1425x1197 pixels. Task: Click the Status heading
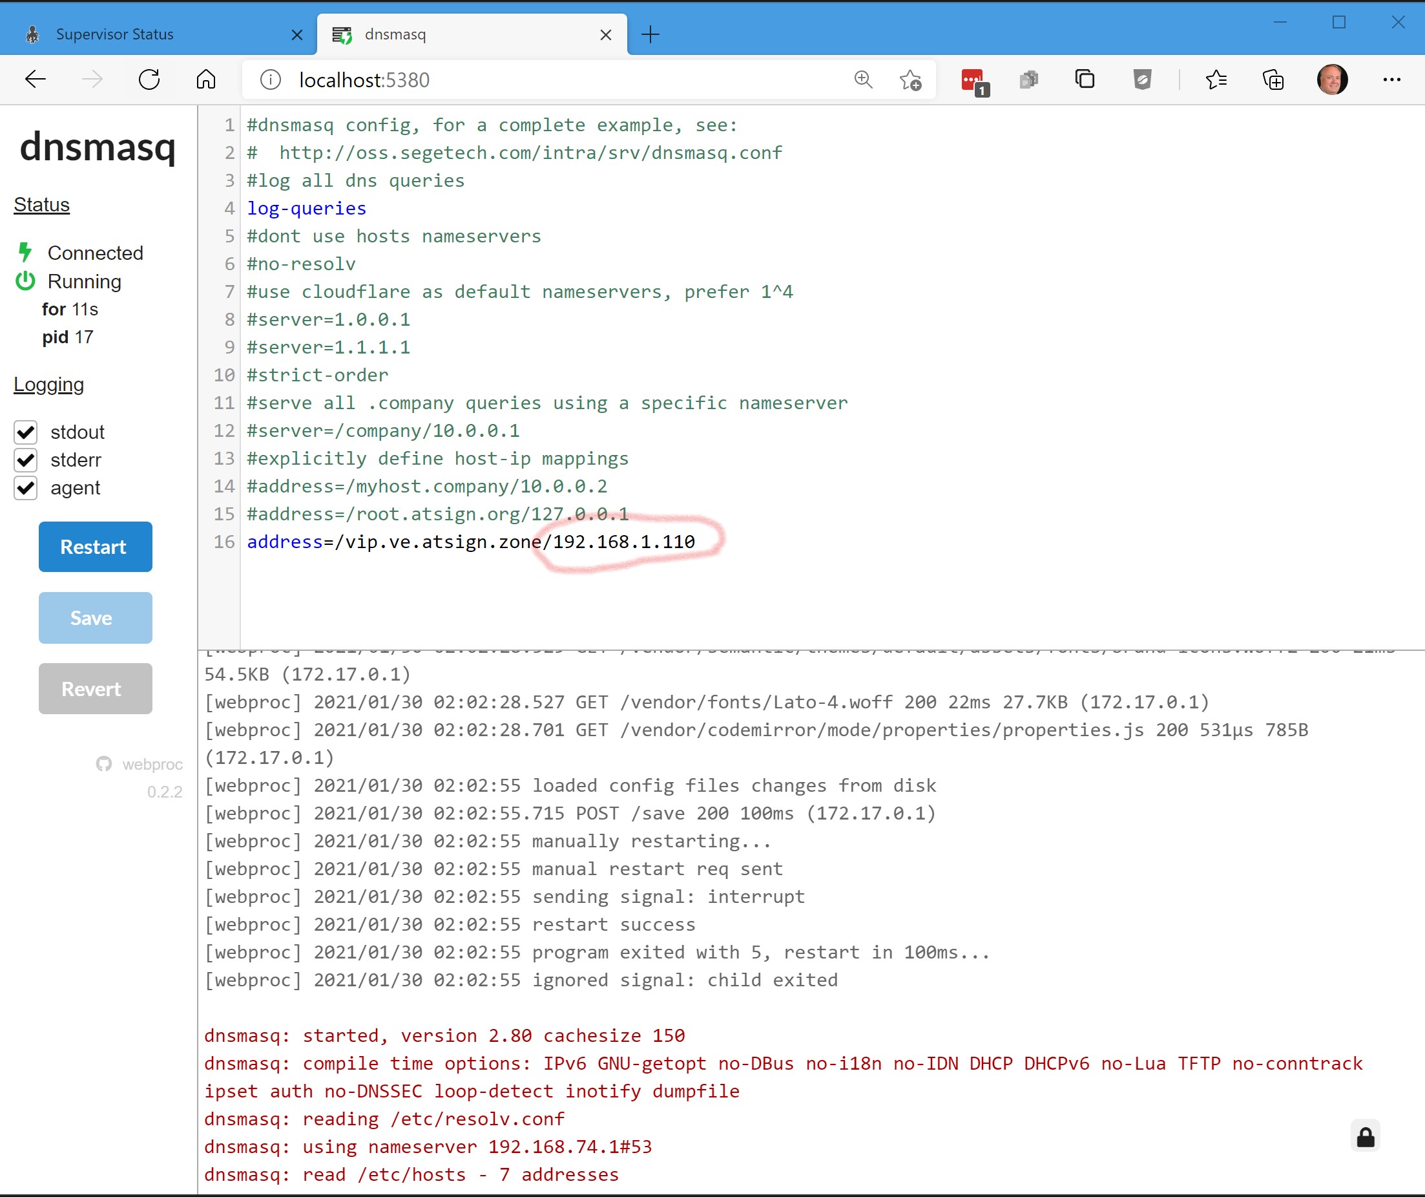[41, 204]
